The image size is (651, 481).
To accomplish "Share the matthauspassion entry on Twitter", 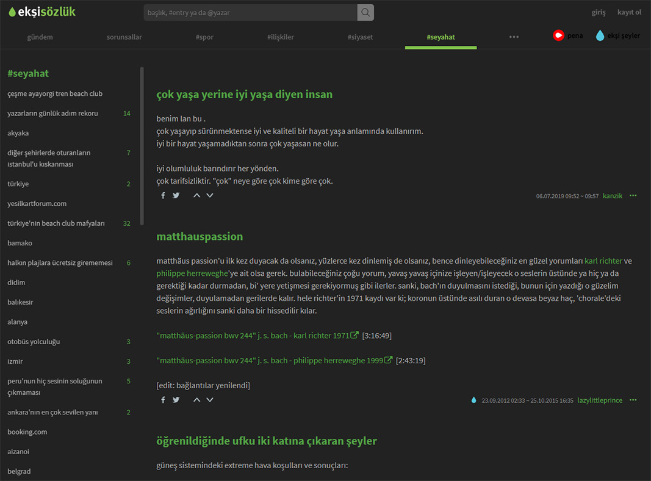I will pyautogui.click(x=176, y=399).
